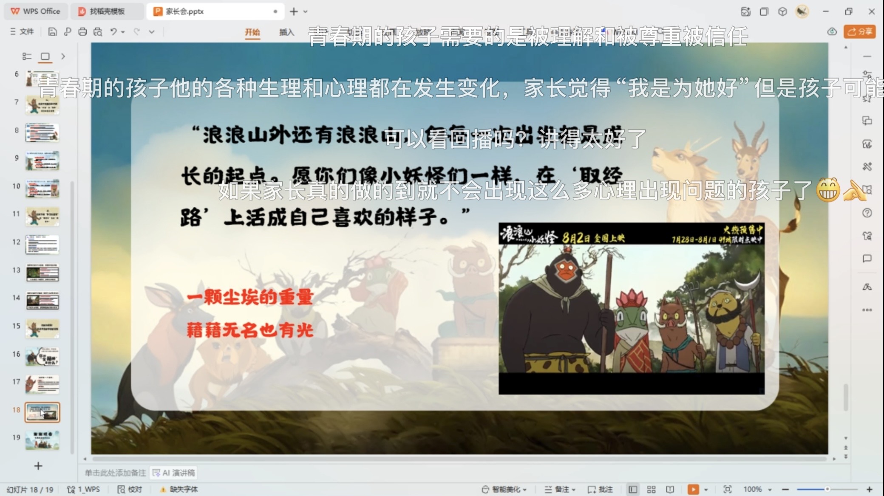Screen dimensions: 884x496
Task: Click the cloud sync status icon
Action: click(x=832, y=32)
